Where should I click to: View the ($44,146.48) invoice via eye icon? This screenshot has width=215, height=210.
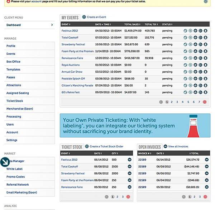point(207,166)
